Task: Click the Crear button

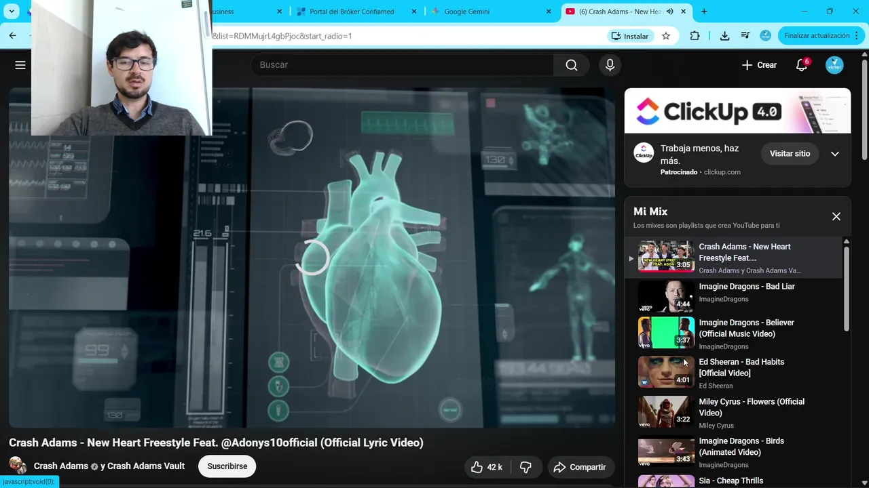Action: tap(759, 65)
